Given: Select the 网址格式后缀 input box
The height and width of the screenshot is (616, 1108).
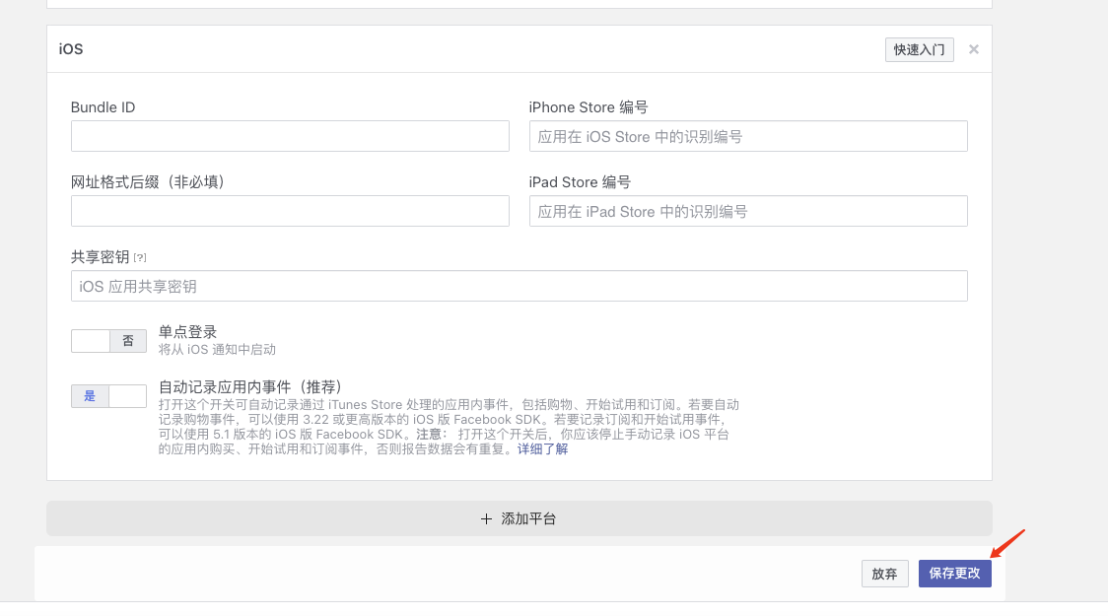Looking at the screenshot, I should [290, 211].
